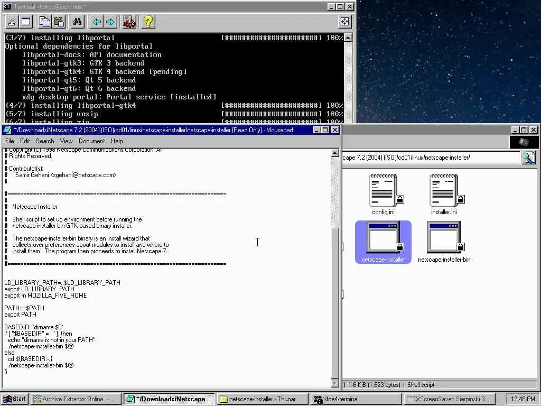Click Mousepad vertical scrollbar thumb

coord(334,302)
